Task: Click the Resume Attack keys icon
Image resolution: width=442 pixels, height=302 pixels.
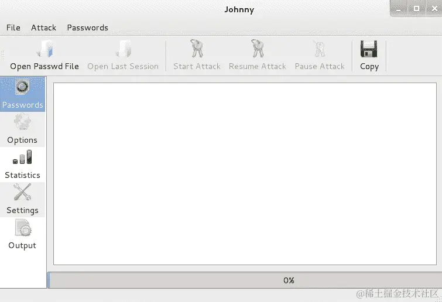Action: [258, 49]
